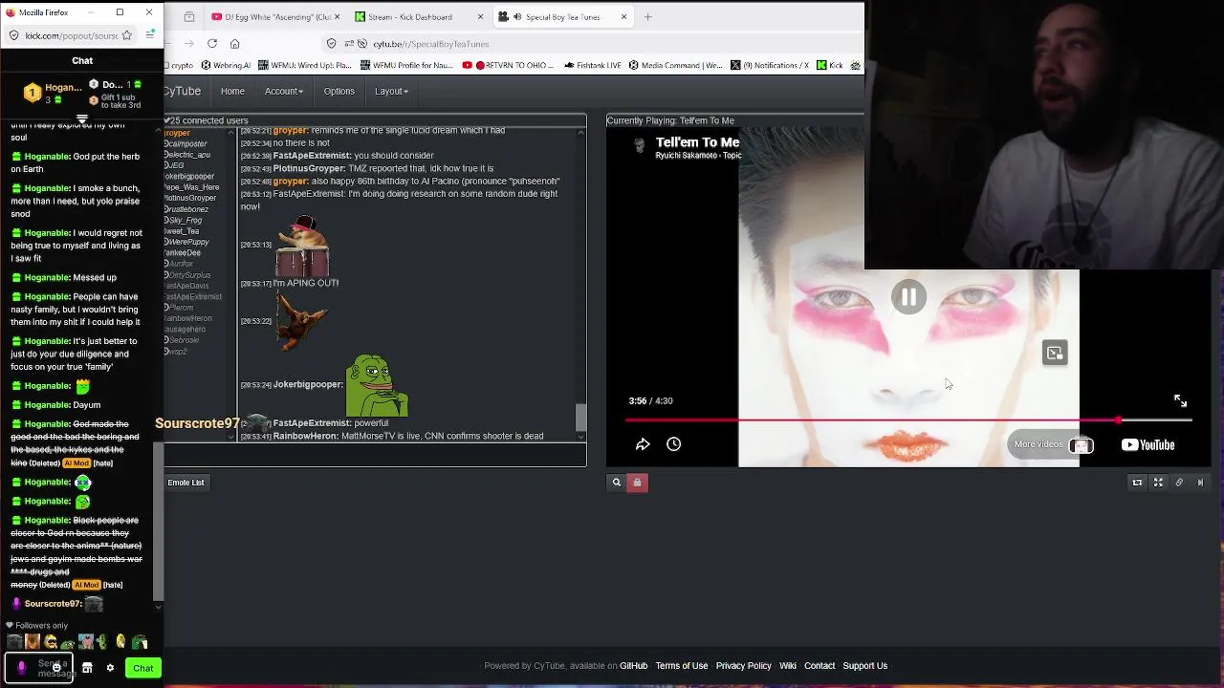Click the vote skip icon
Viewport: 1224px width, 688px height.
coord(1200,483)
